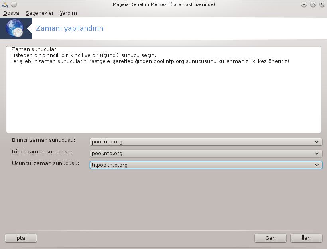This screenshot has width=327, height=249.
Task: Open the Dosya menu
Action: click(11, 13)
